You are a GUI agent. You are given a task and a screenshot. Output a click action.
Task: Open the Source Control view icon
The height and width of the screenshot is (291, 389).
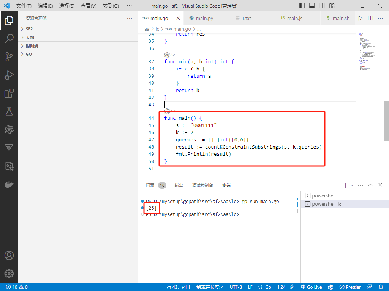[9, 57]
